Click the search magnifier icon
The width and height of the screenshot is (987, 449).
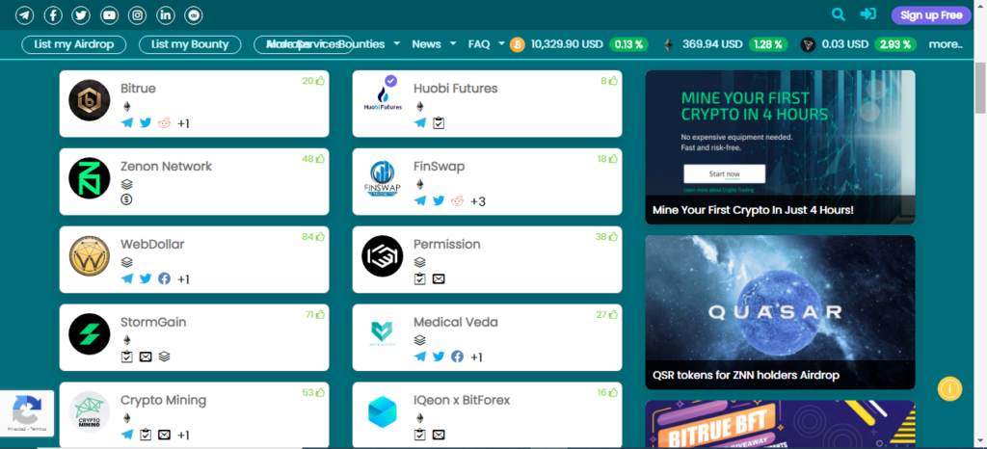coord(838,14)
